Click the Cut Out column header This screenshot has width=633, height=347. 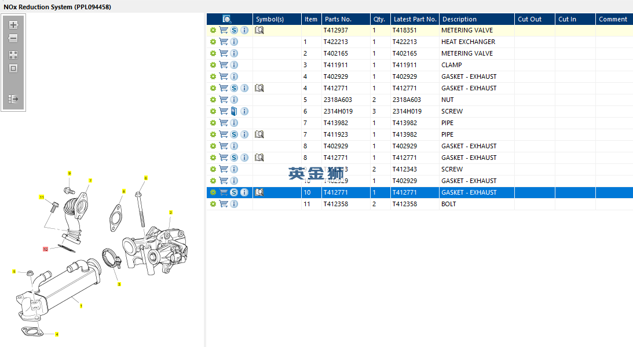[535, 19]
